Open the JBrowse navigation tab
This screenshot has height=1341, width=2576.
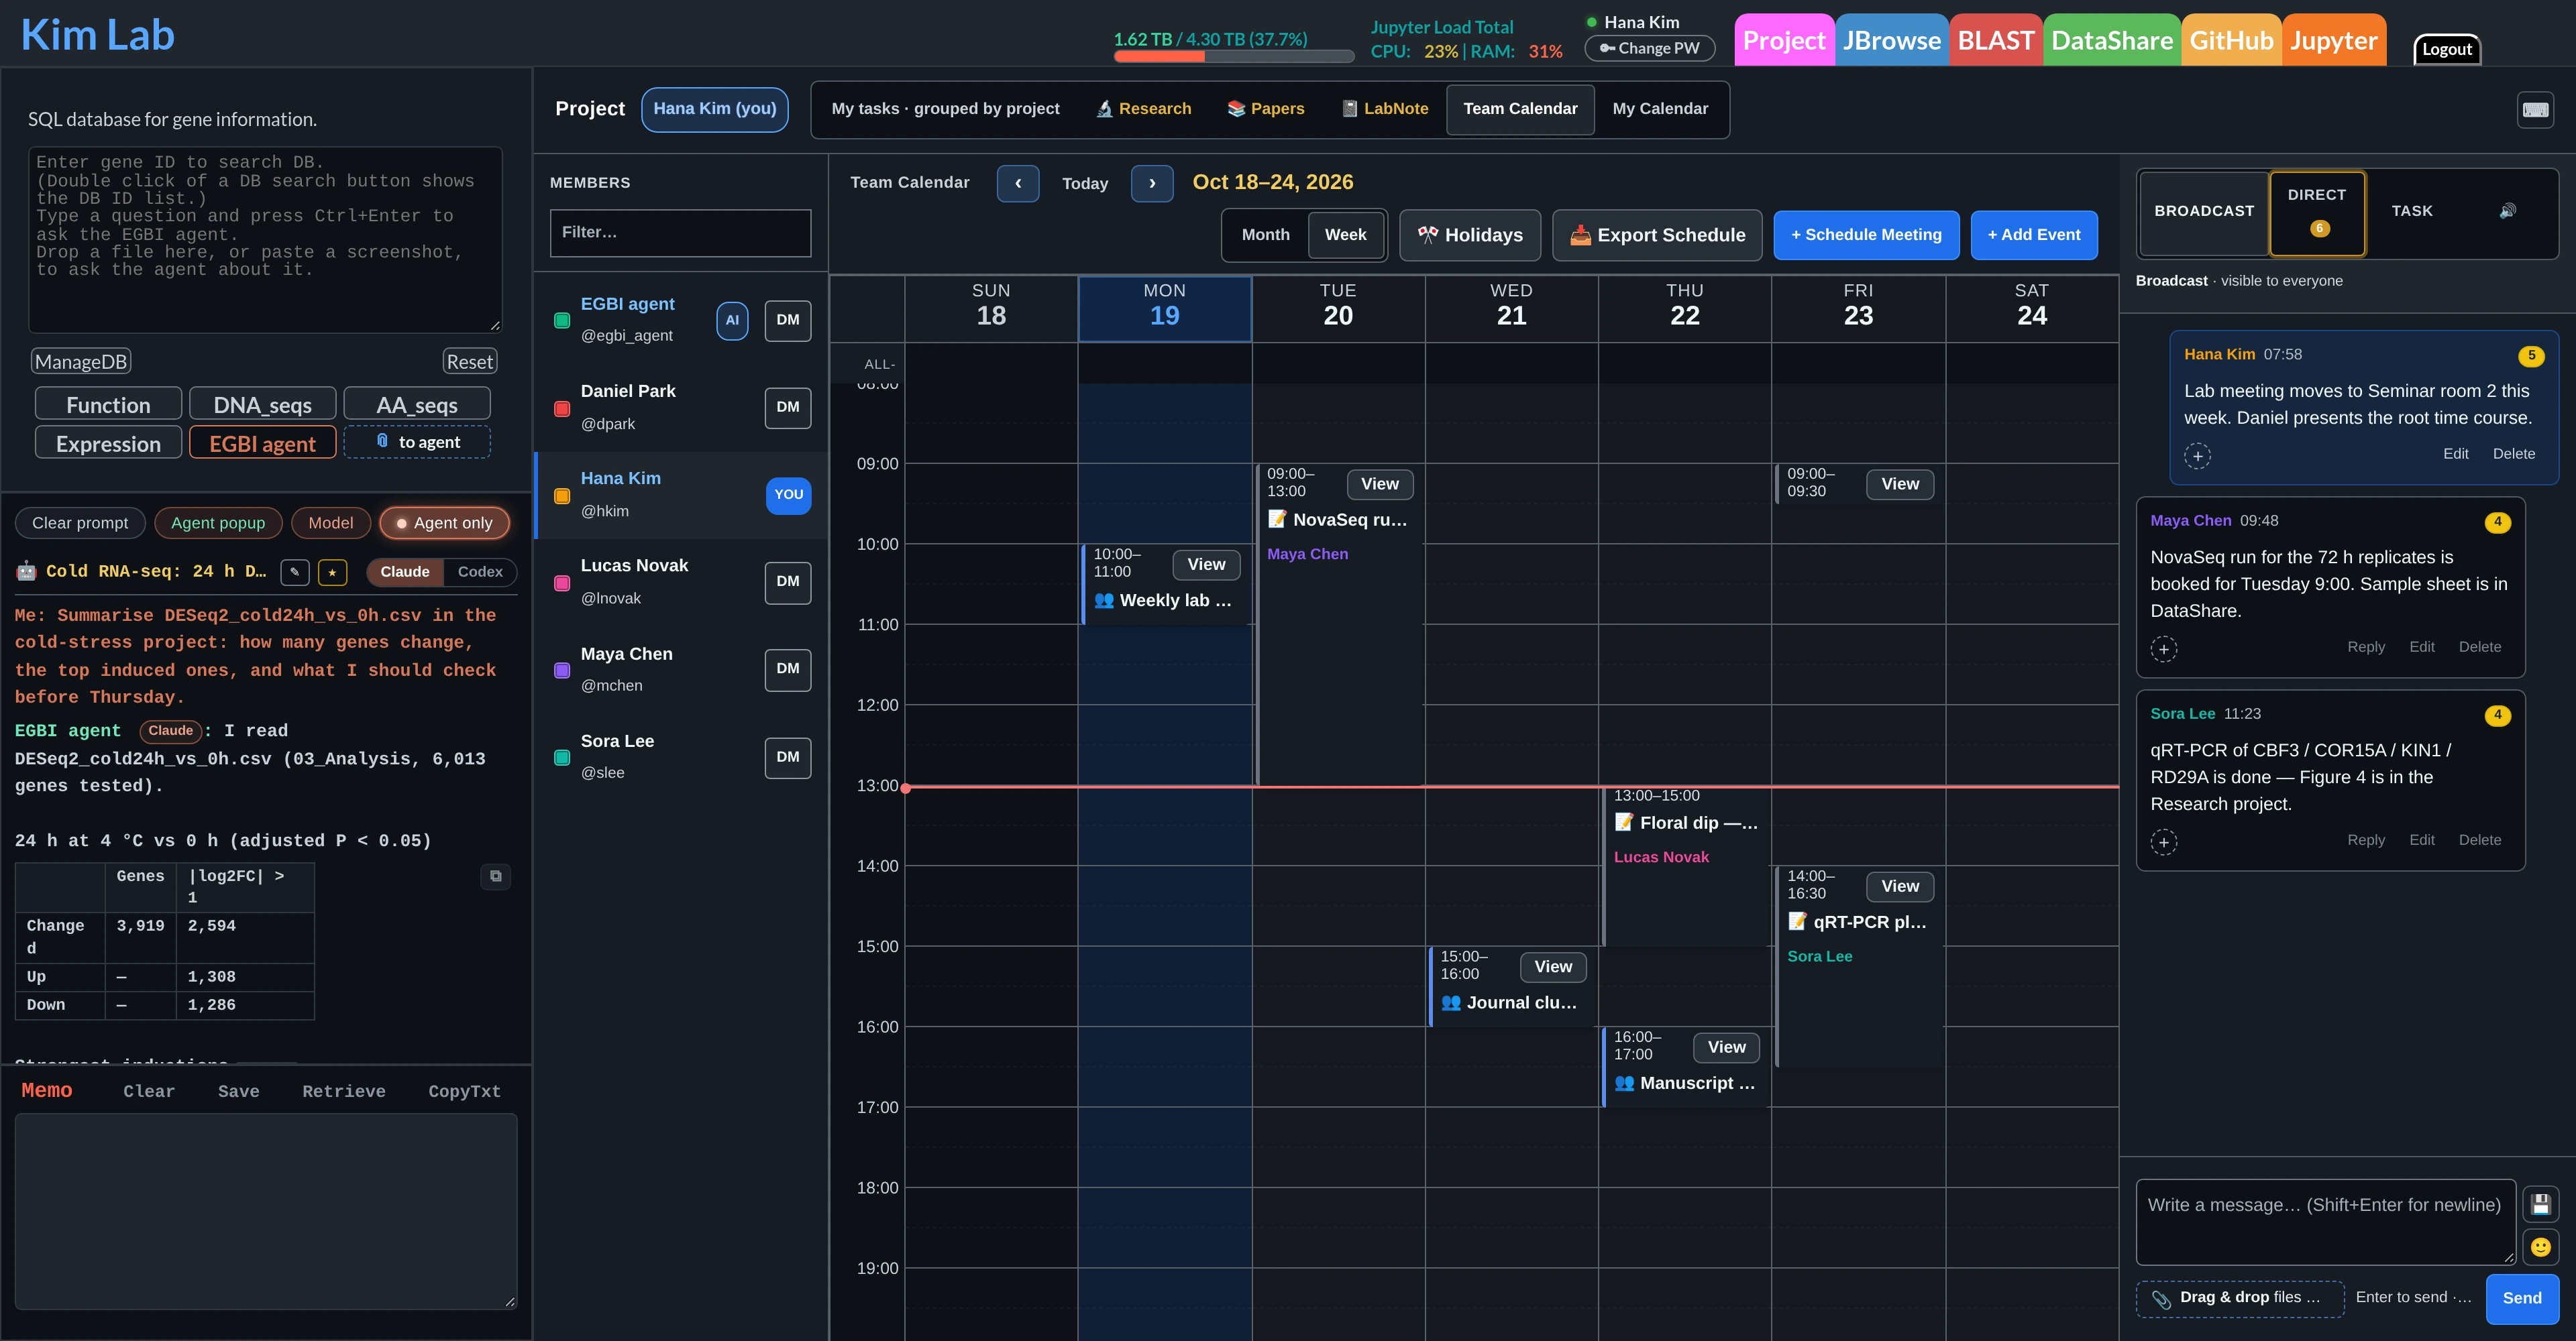click(x=1891, y=40)
